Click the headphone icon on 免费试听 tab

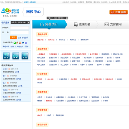tap(42, 24)
